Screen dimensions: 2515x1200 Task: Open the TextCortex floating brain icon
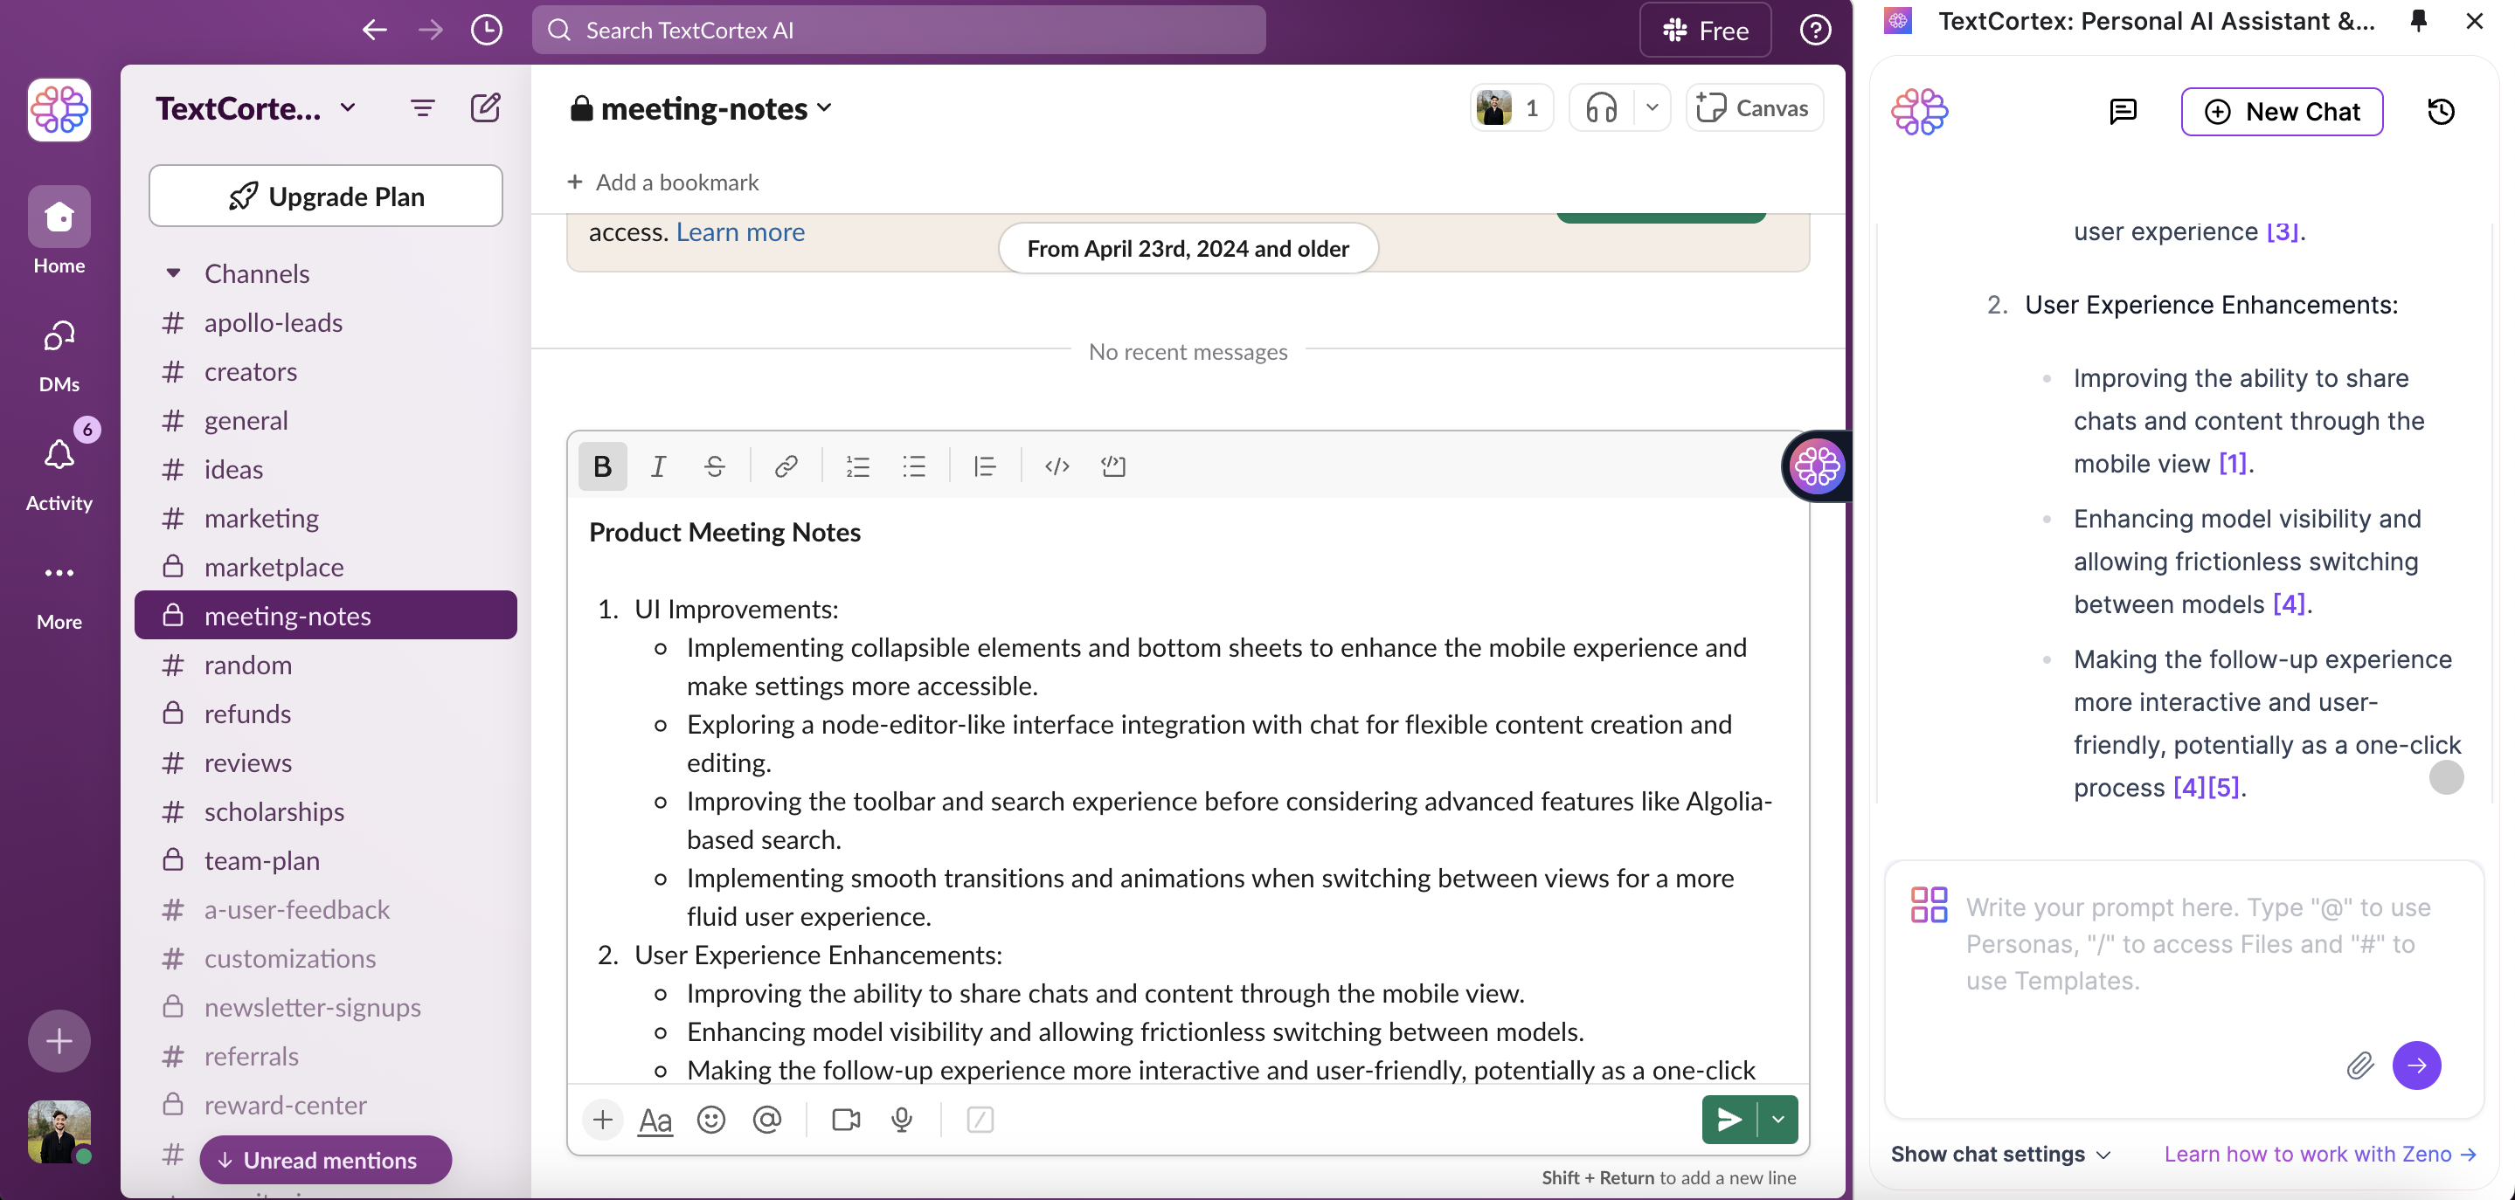click(x=1816, y=466)
